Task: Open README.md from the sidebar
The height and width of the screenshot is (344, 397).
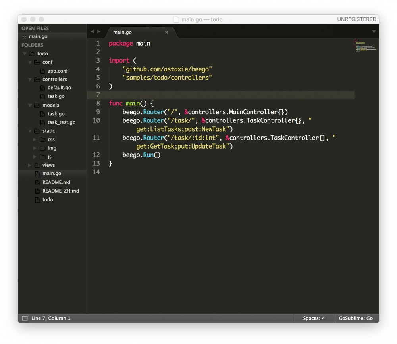Action: pos(56,182)
